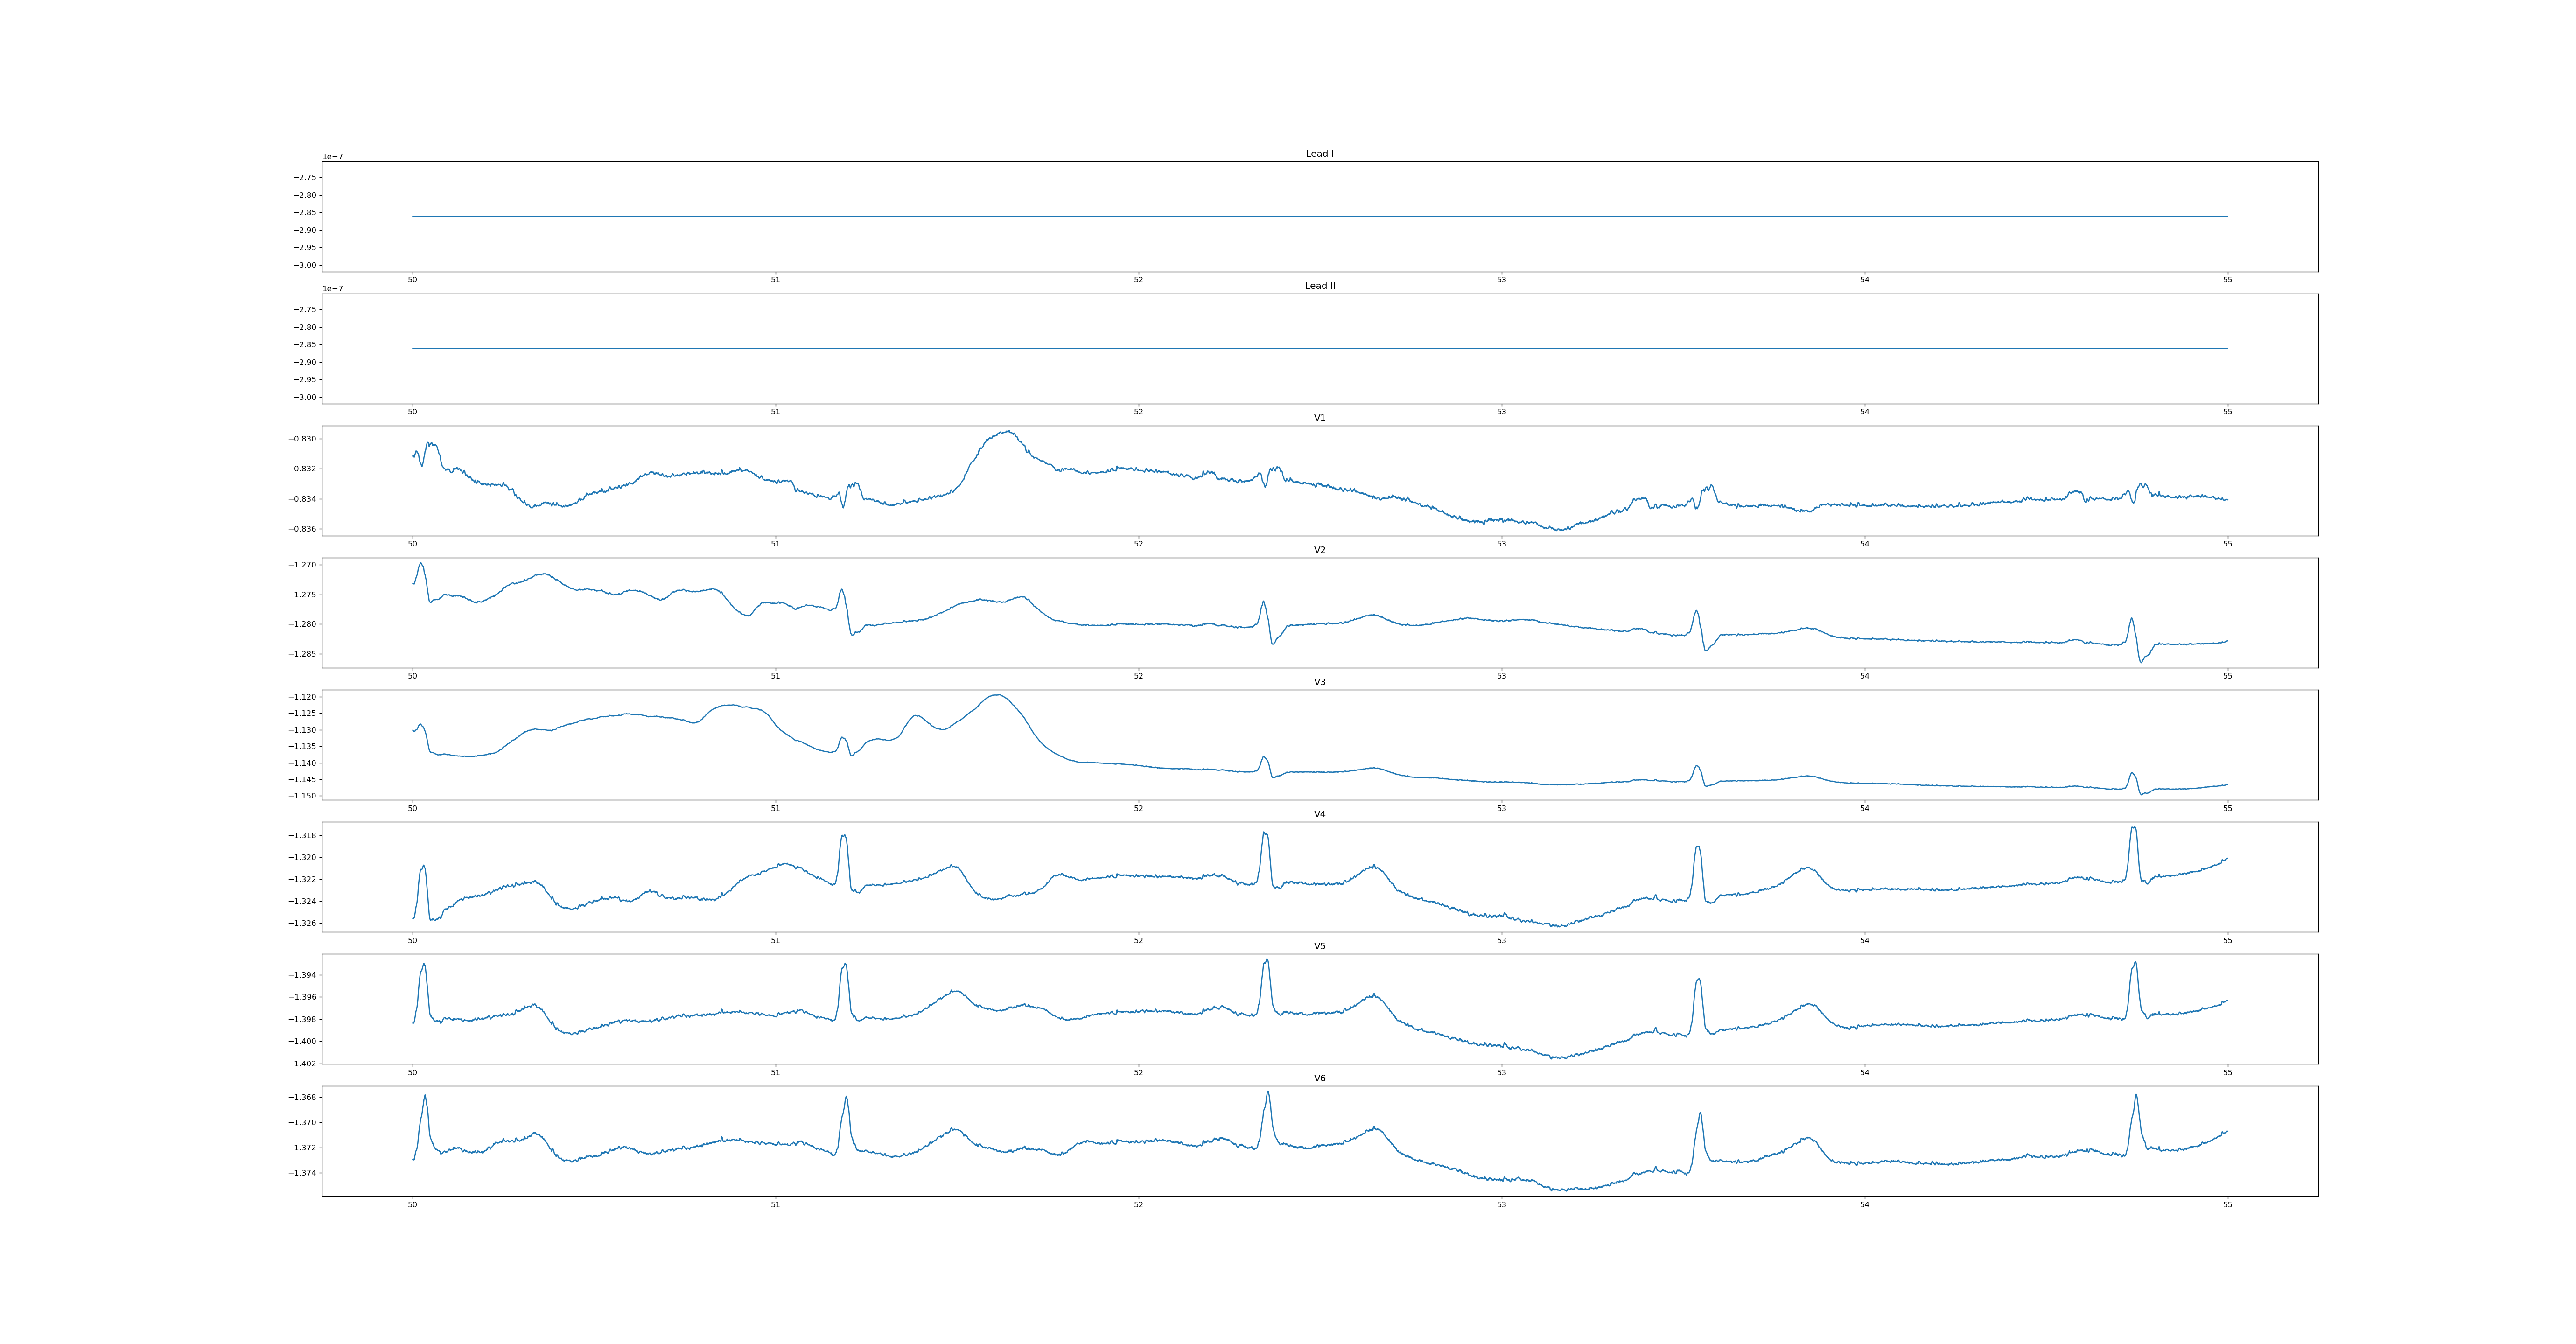The image size is (2576, 1344).
Task: Click the large V3 peak before 52 seconds
Action: 997,695
